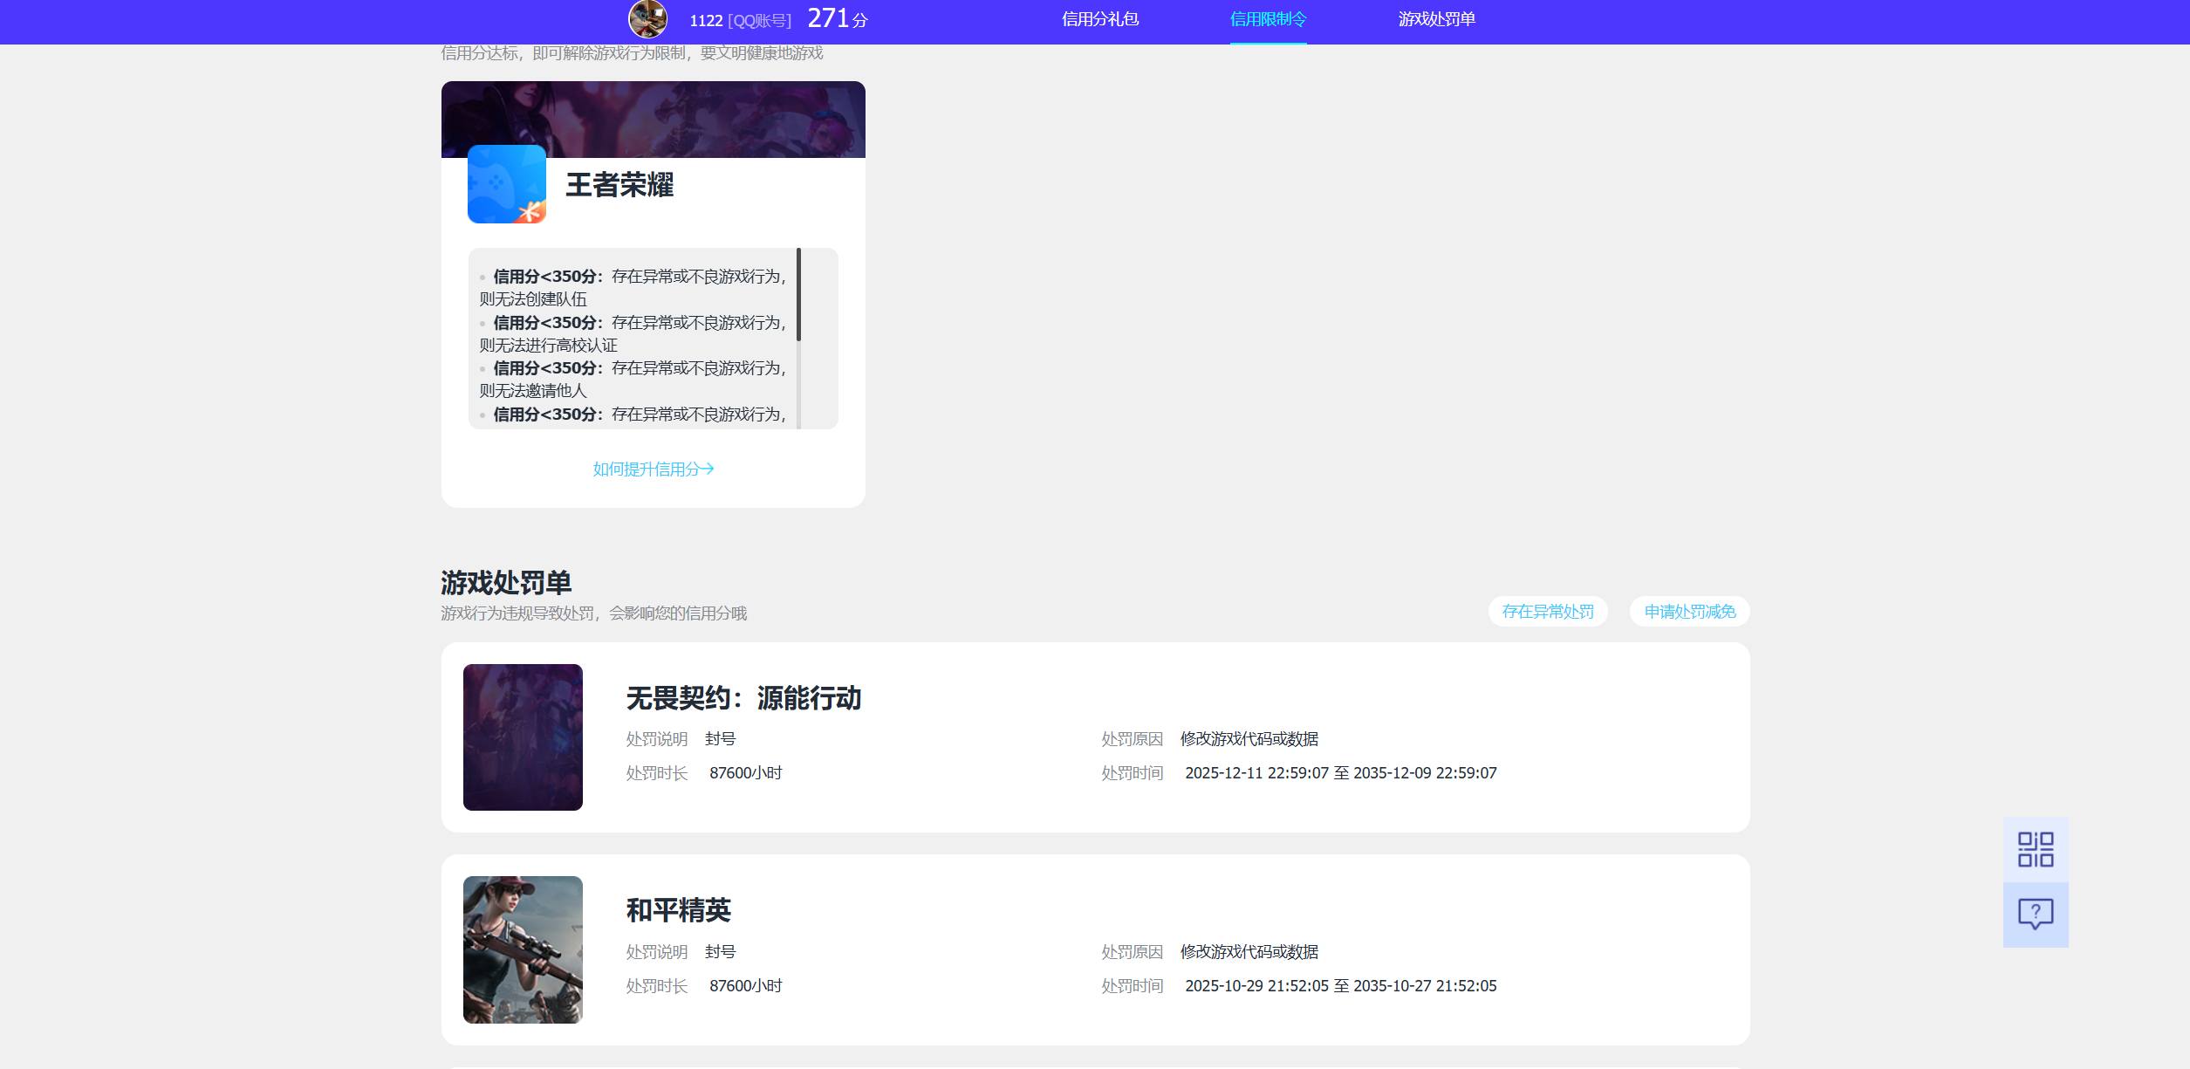Click the restriction list scrollbar in 王者荣耀 card
The width and height of the screenshot is (2190, 1069).
click(x=798, y=295)
